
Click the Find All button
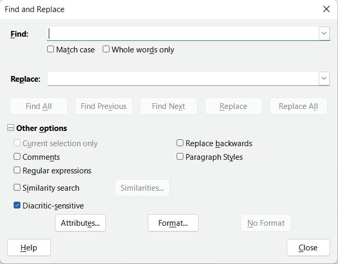pyautogui.click(x=39, y=106)
